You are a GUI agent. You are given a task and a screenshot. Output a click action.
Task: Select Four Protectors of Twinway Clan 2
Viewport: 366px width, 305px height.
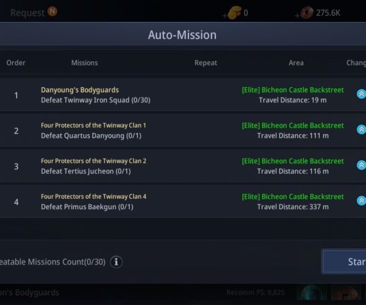tap(93, 161)
